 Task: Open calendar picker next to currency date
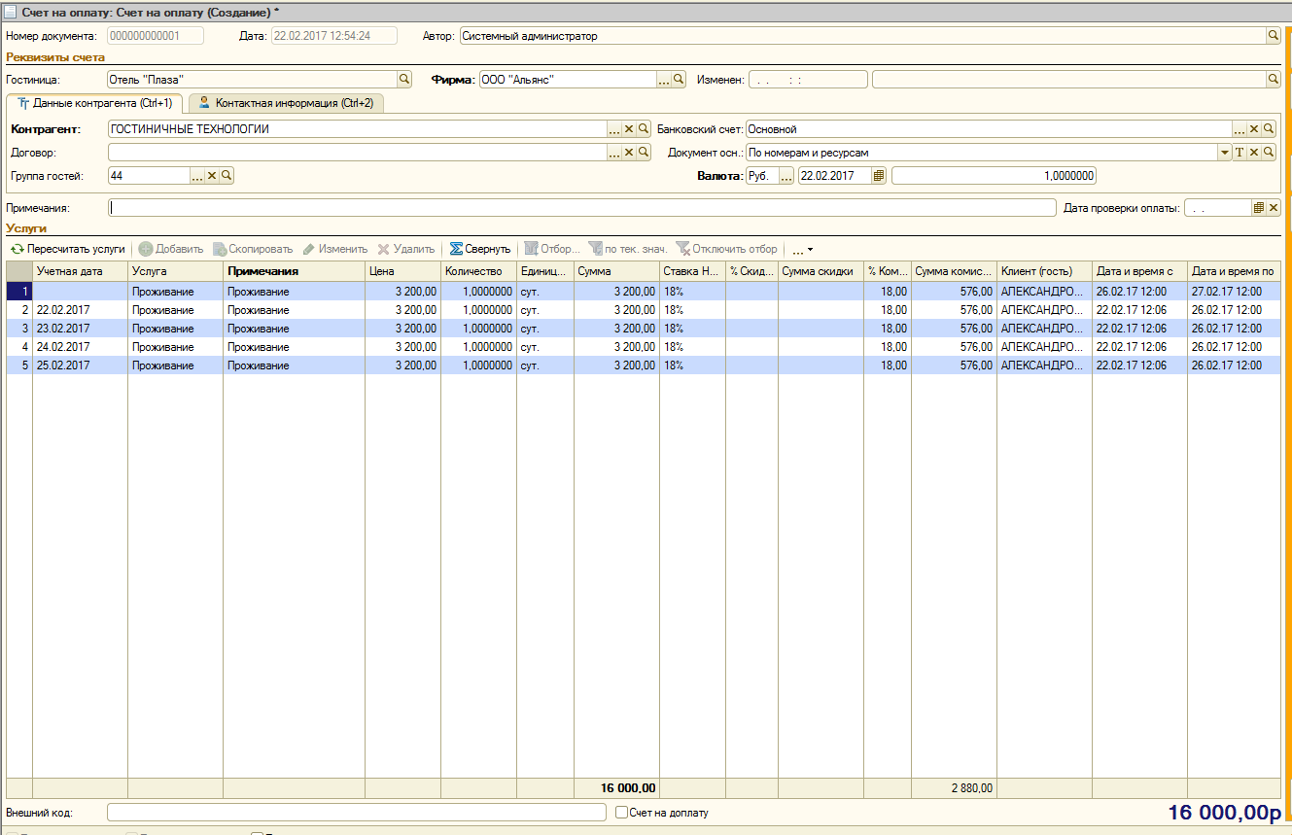coord(879,176)
